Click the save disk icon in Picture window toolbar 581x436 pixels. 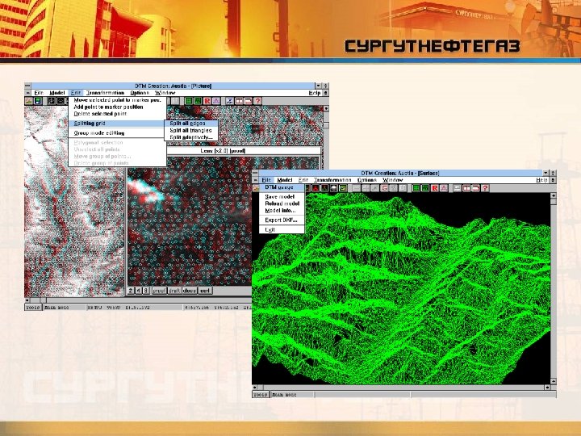point(37,101)
